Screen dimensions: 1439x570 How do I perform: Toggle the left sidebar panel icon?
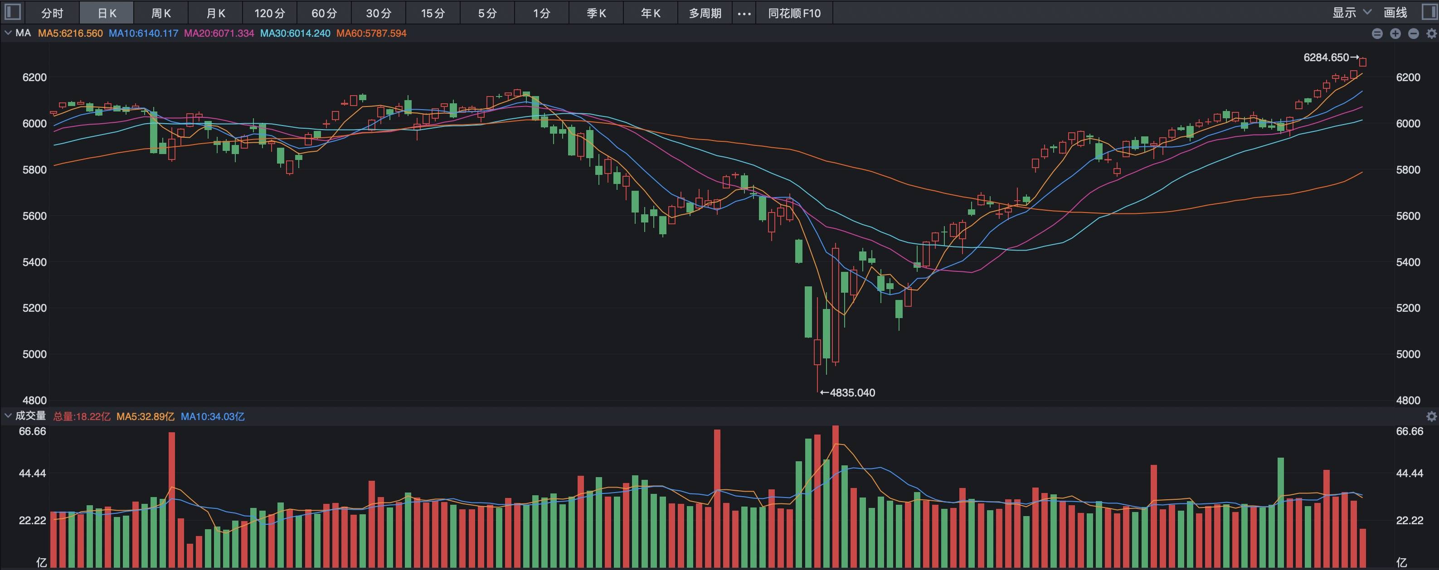coord(12,12)
